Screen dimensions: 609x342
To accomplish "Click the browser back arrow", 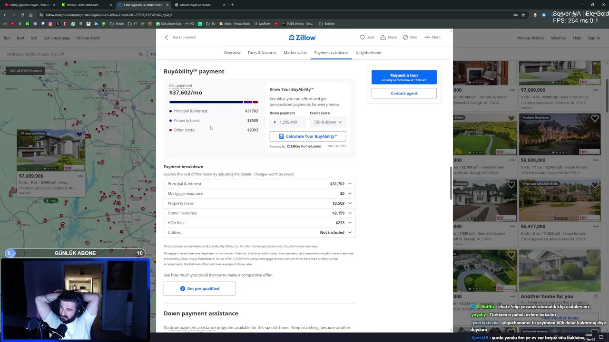I will (x=5, y=15).
